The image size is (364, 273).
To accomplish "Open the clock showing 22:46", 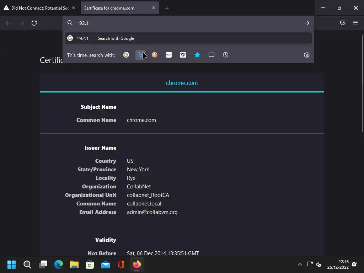I will pos(338,264).
